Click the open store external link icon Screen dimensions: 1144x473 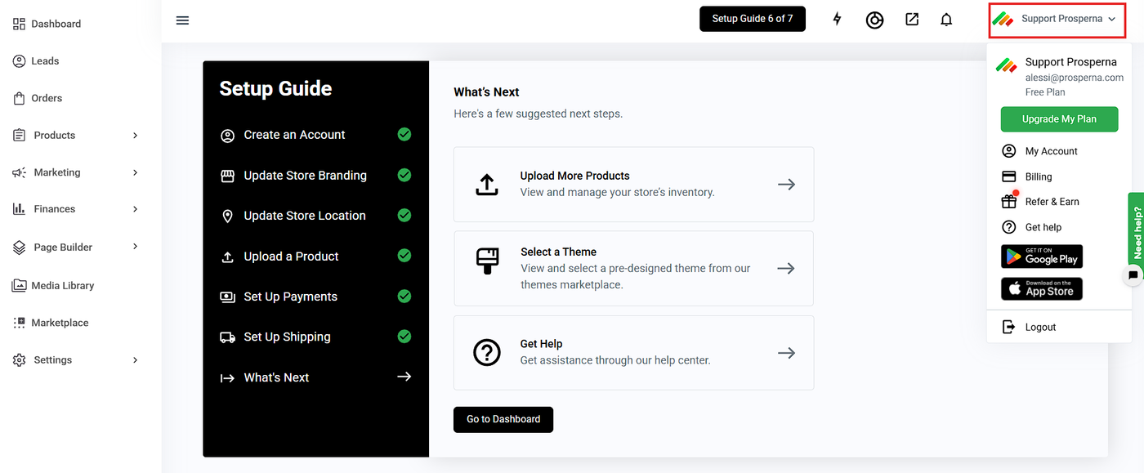(912, 19)
